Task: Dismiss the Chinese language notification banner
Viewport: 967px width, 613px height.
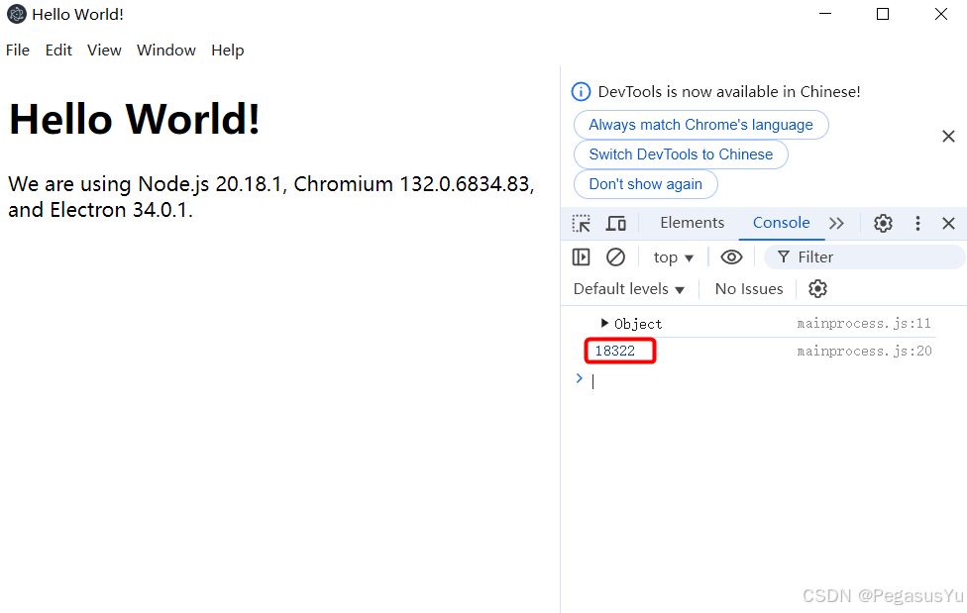Action: 948,137
